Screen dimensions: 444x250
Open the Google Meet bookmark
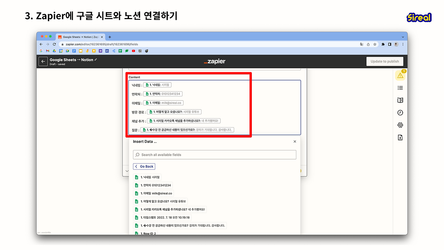coord(67,51)
